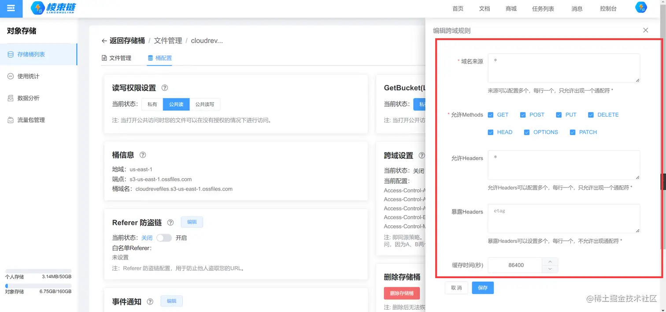Open 任务列表 in top navigation
This screenshot has width=666, height=312.
pos(543,9)
